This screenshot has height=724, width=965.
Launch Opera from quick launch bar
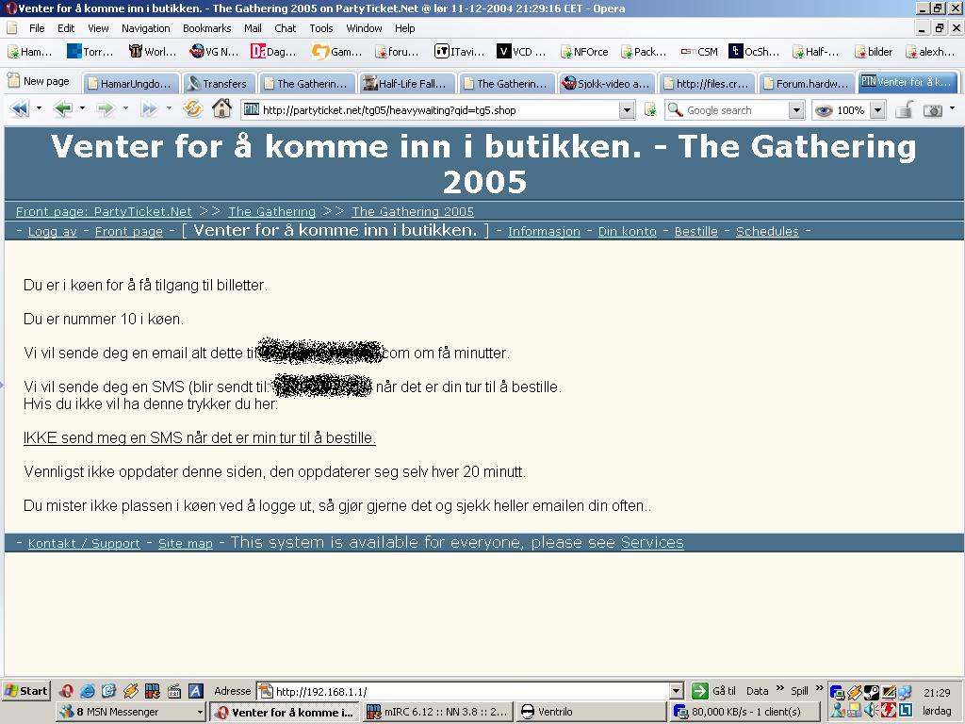click(67, 691)
